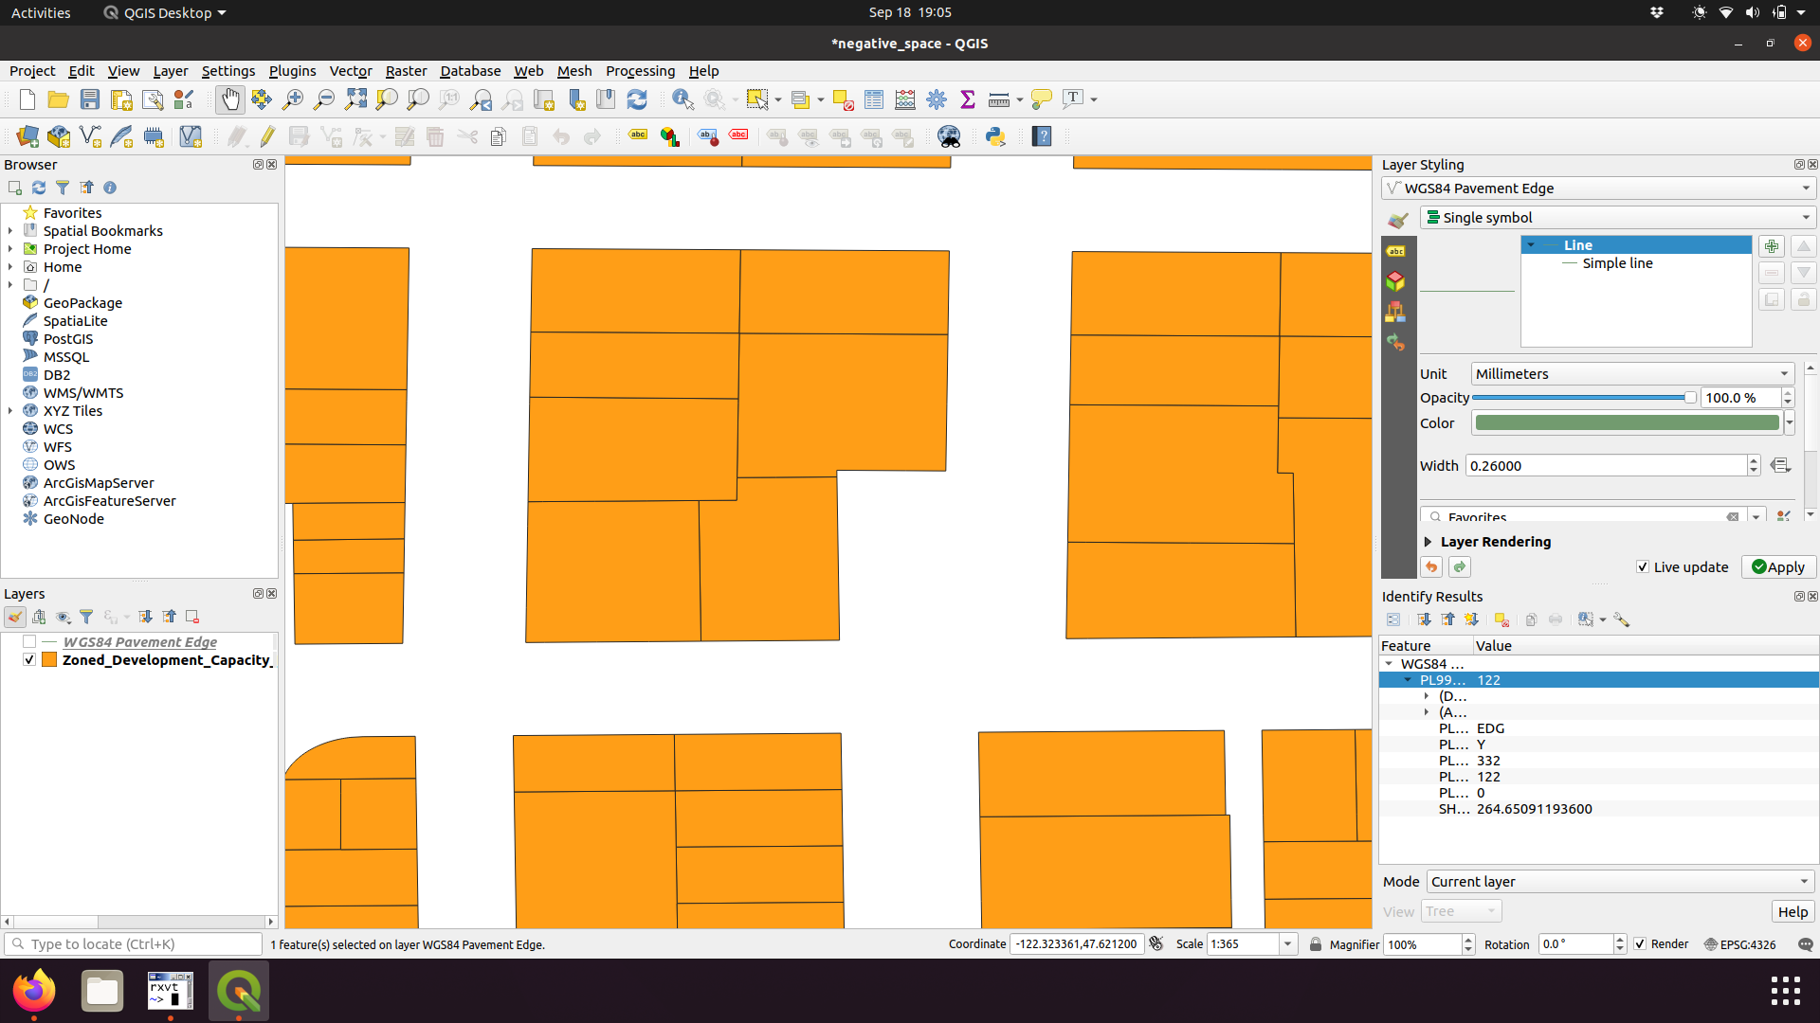Click the Zoom In magnifier icon
Screen dimensions: 1820x1023
tap(293, 99)
